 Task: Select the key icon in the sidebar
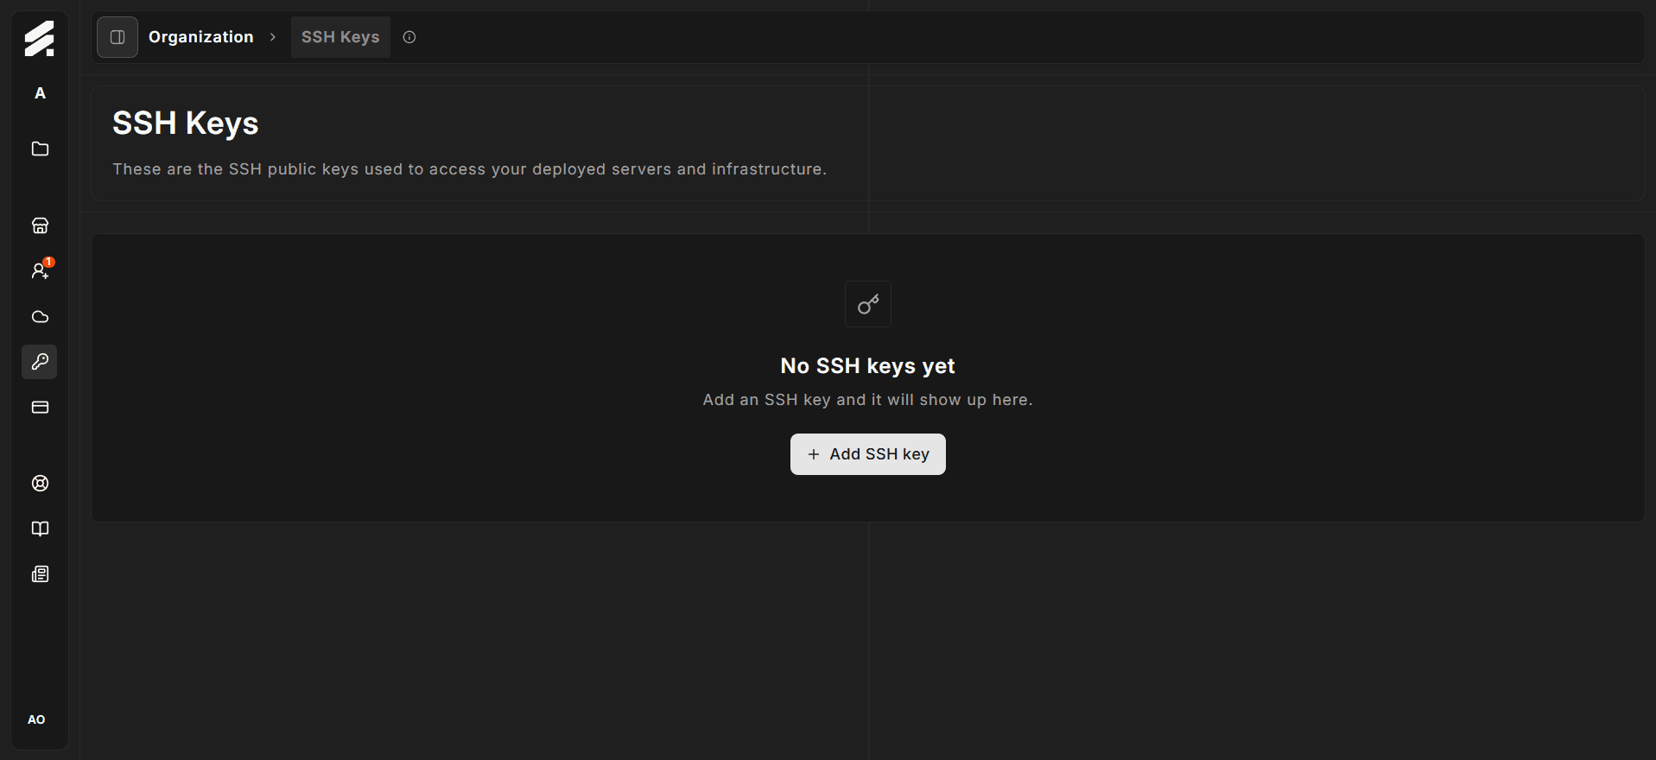(x=40, y=362)
